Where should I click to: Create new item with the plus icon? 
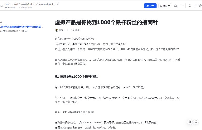(195, 6)
